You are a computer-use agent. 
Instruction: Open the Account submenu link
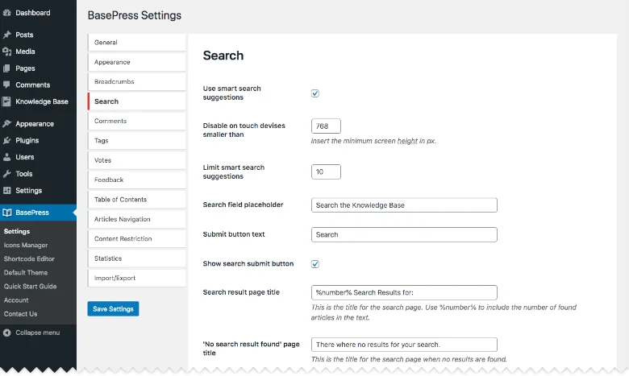coord(16,300)
